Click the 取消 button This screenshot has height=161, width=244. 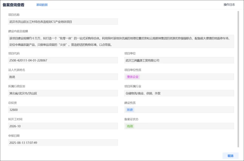click(230, 156)
